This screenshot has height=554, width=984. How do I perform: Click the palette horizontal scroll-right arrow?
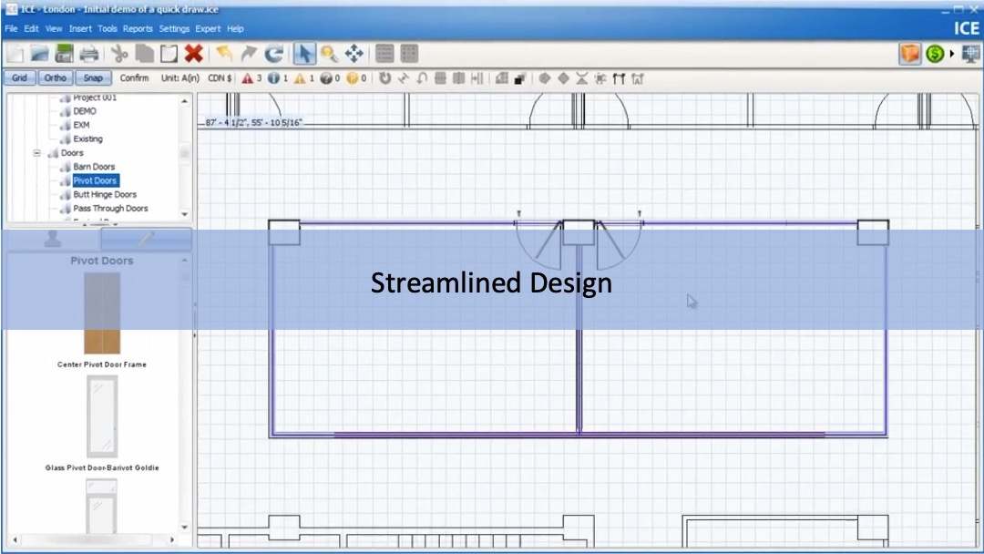(172, 539)
